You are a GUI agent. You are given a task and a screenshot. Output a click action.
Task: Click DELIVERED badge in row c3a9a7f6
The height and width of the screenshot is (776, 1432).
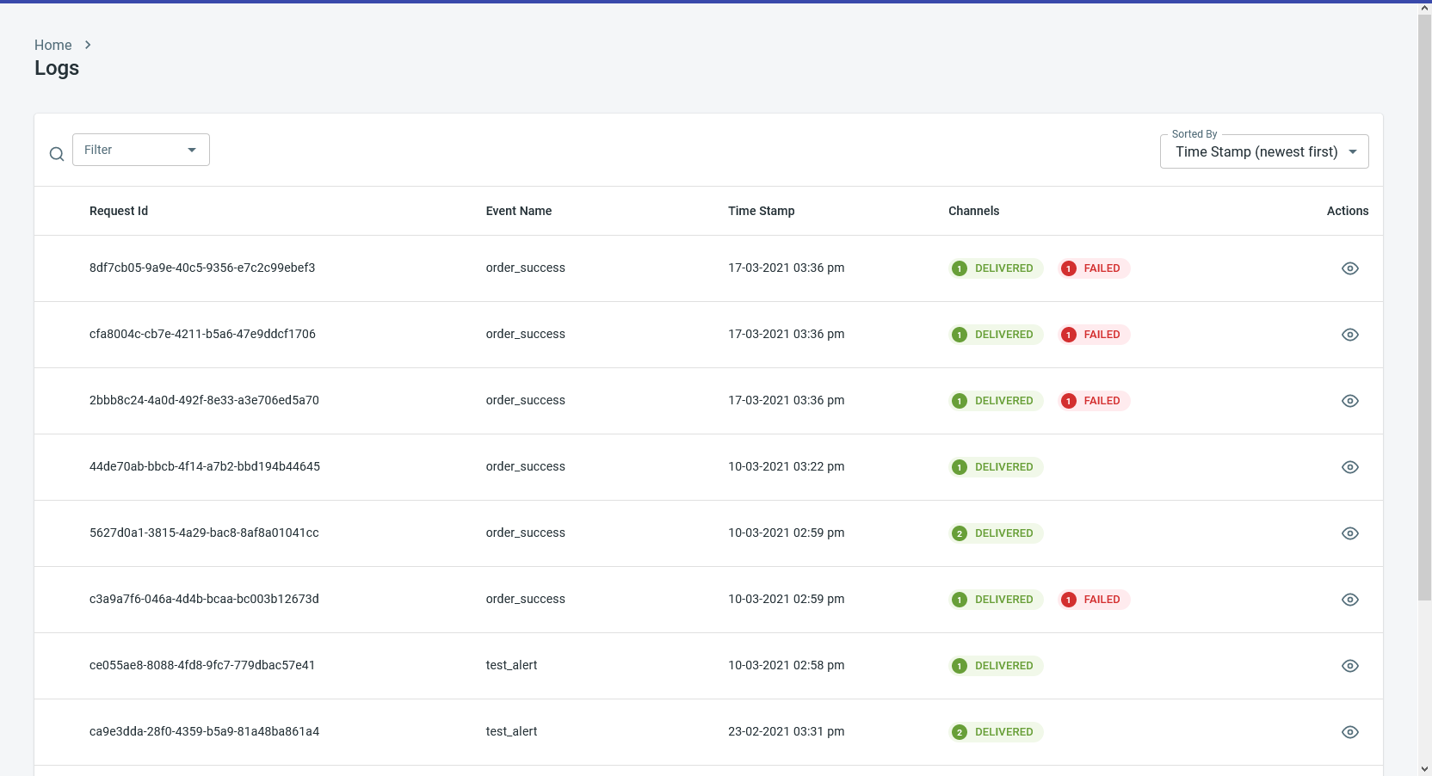(996, 600)
